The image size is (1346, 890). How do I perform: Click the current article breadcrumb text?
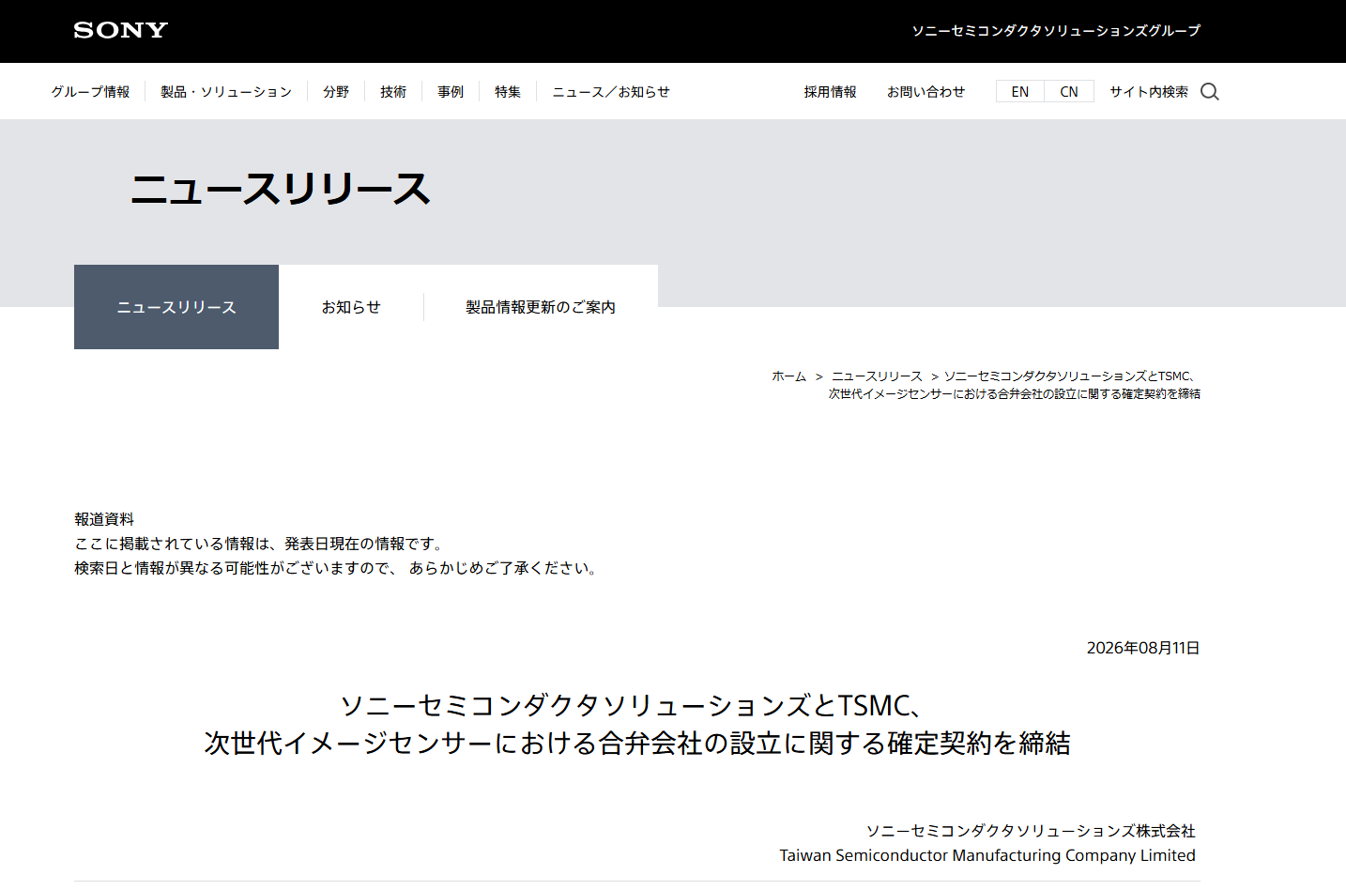coord(1014,385)
